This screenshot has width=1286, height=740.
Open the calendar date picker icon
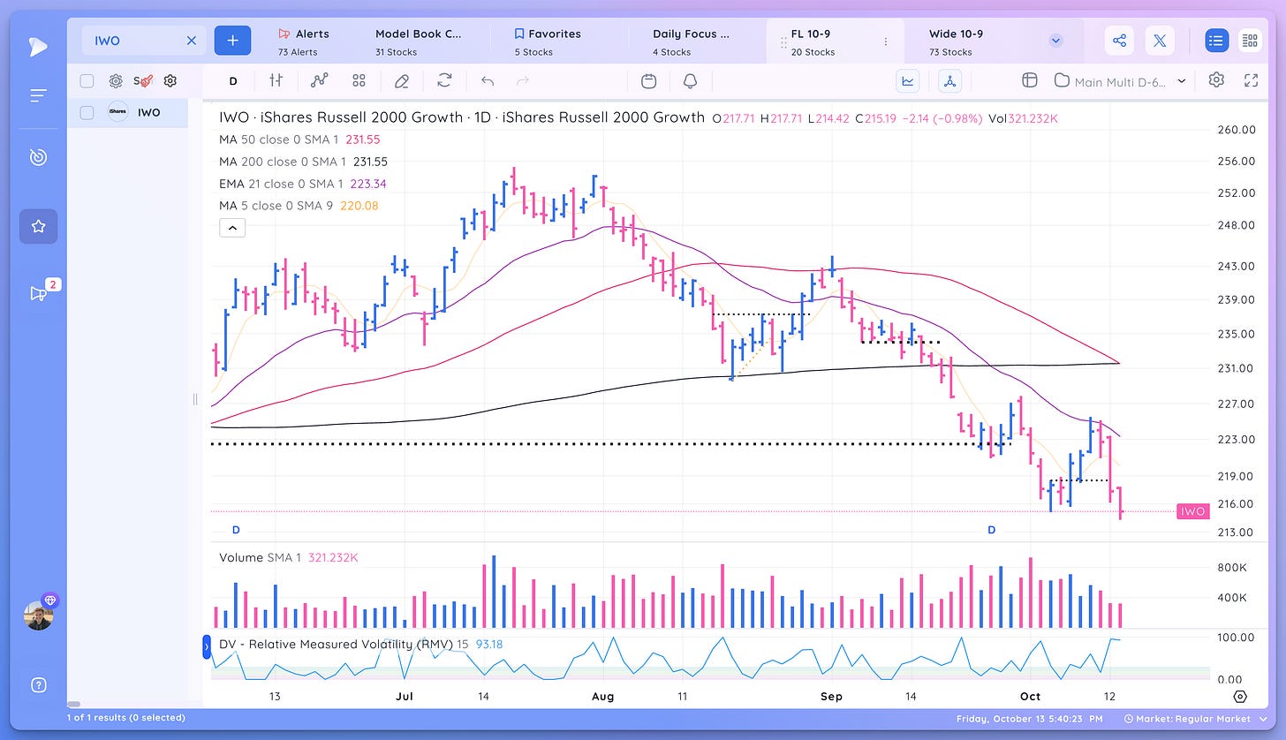[649, 80]
